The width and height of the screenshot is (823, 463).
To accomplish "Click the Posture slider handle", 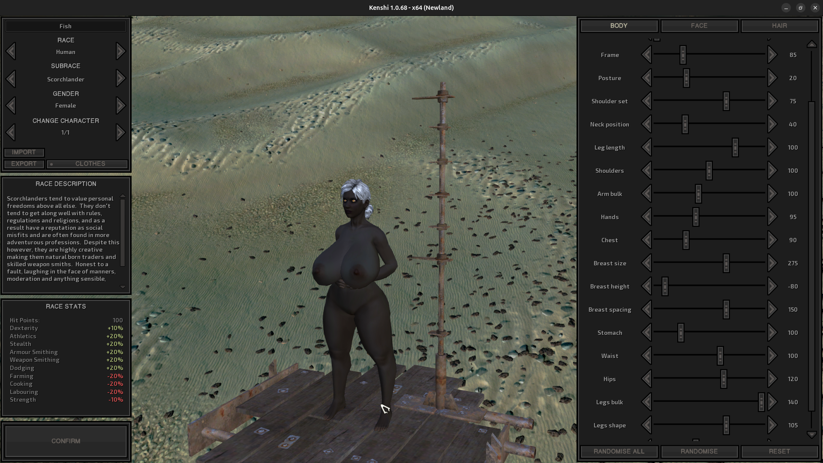I will 686,78.
